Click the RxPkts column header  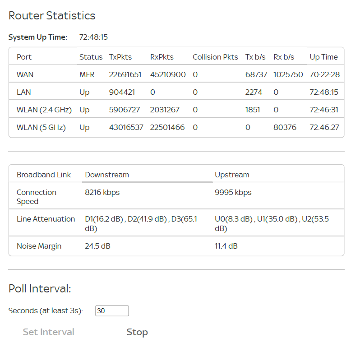[x=162, y=57]
